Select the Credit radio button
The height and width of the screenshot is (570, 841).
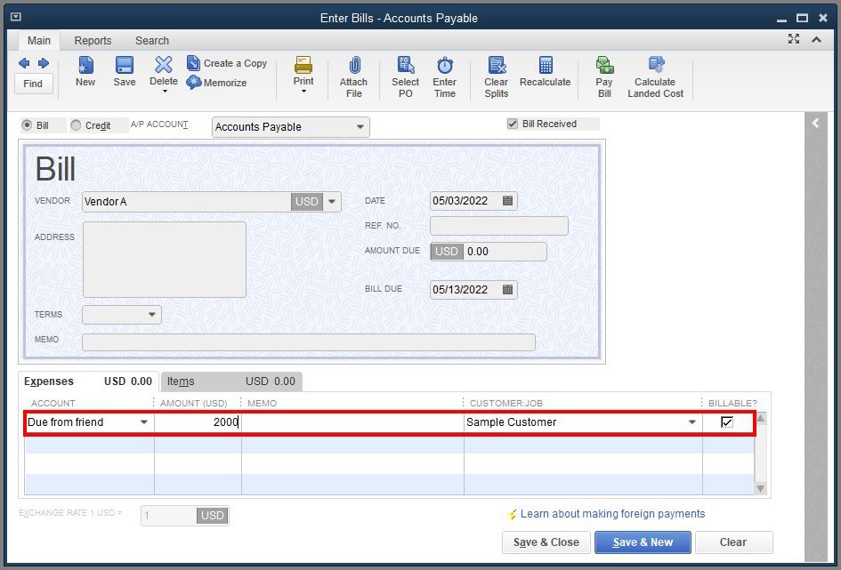pos(76,125)
